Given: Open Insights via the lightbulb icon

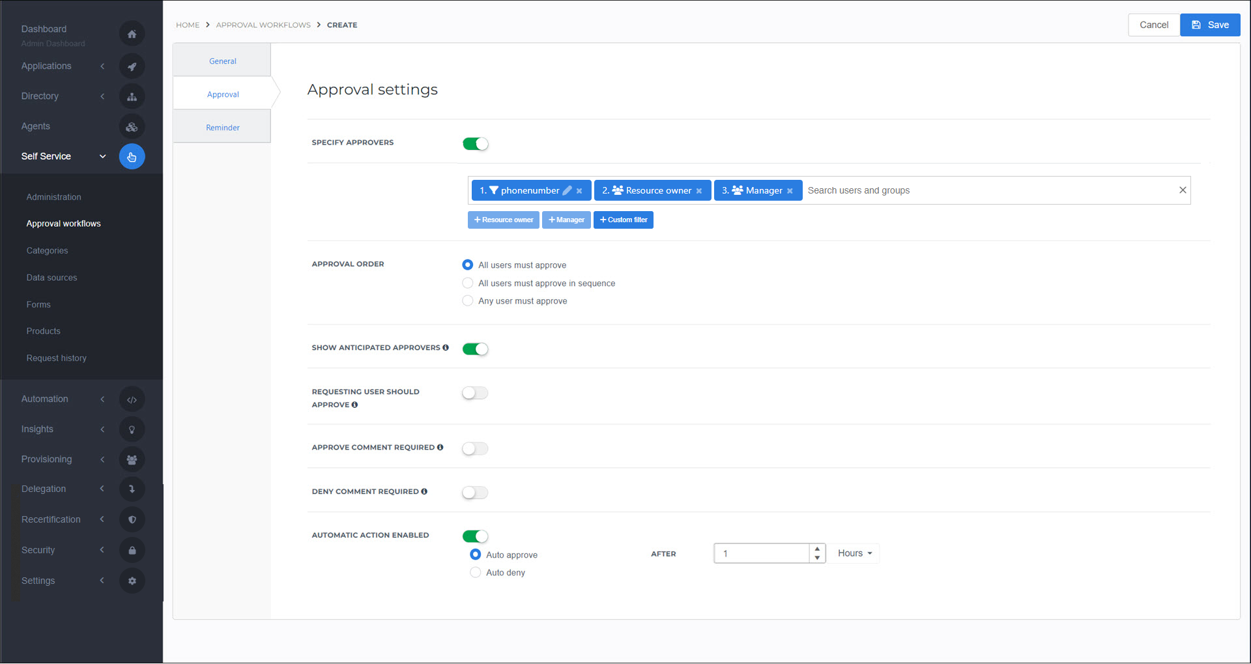Looking at the screenshot, I should click(x=132, y=429).
